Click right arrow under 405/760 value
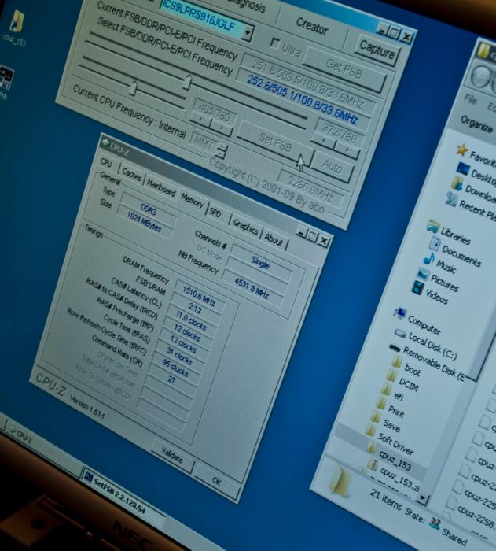The height and width of the screenshot is (551, 496). tap(222, 128)
